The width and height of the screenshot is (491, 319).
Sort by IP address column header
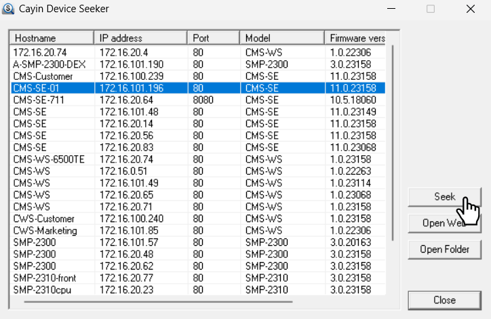140,38
